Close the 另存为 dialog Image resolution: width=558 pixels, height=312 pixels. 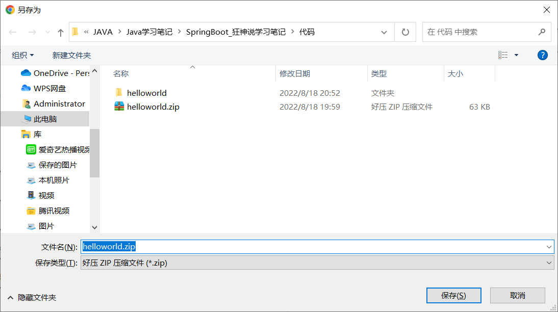click(547, 10)
